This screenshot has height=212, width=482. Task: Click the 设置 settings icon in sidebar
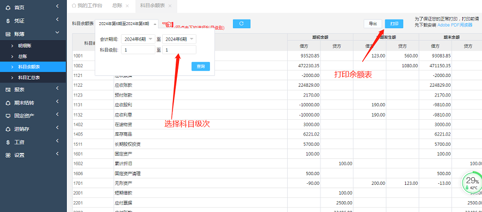(8, 155)
